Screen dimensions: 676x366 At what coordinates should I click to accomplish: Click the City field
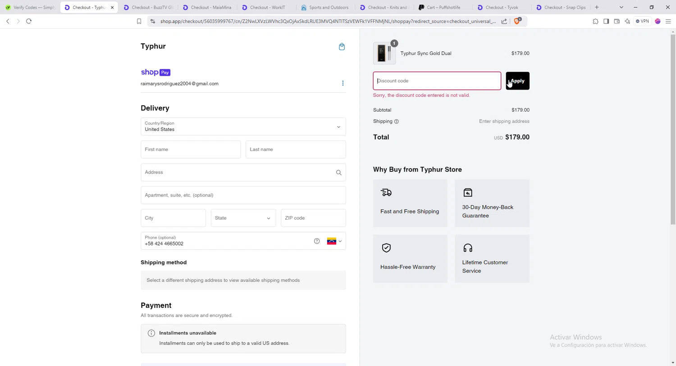click(173, 218)
